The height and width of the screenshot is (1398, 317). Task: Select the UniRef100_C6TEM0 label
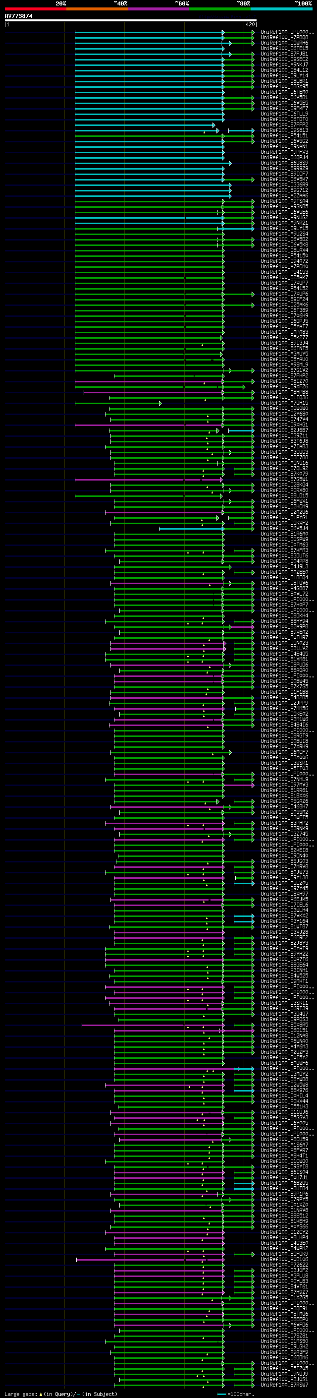[284, 92]
